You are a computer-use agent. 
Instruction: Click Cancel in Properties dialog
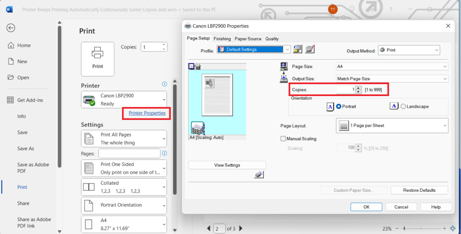click(401, 207)
